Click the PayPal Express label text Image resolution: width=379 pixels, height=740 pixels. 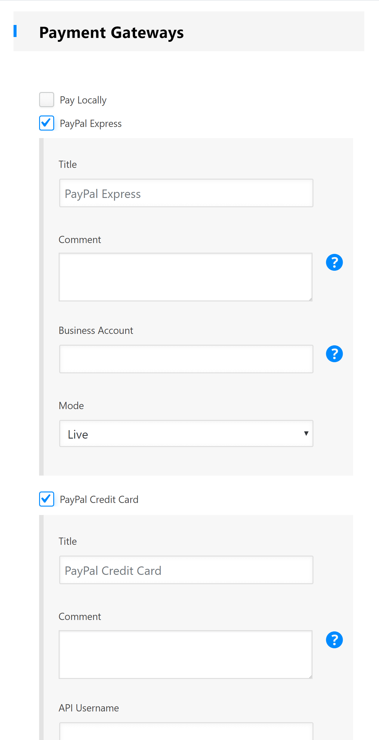point(91,124)
